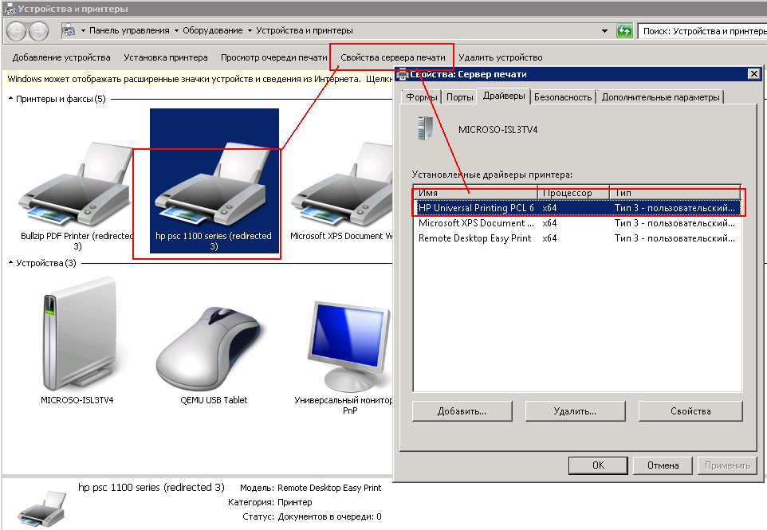Collapse the Устройства (3) group
This screenshot has width=767, height=530.
click(x=10, y=263)
